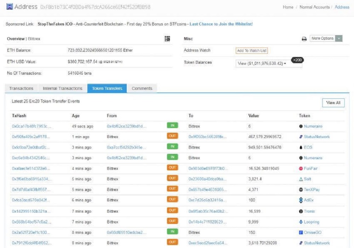This screenshot has width=354, height=248.
Task: Click the print icon in the Misc panel
Action: tap(304, 39)
